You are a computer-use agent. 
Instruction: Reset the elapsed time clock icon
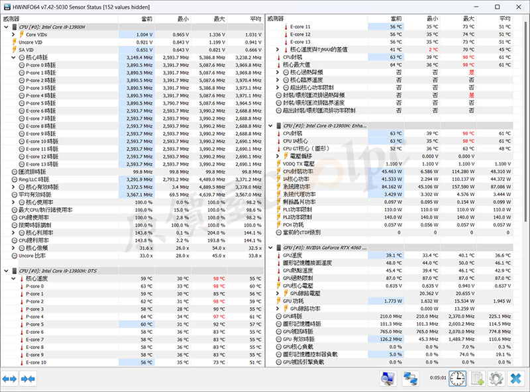[457, 379]
